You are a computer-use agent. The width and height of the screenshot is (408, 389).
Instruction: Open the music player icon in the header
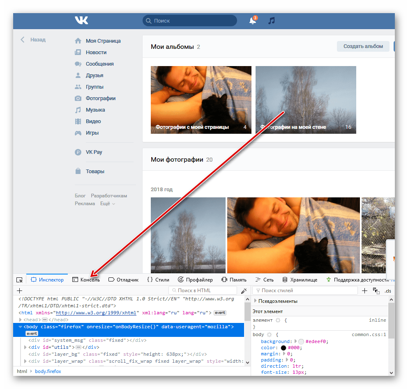point(271,21)
